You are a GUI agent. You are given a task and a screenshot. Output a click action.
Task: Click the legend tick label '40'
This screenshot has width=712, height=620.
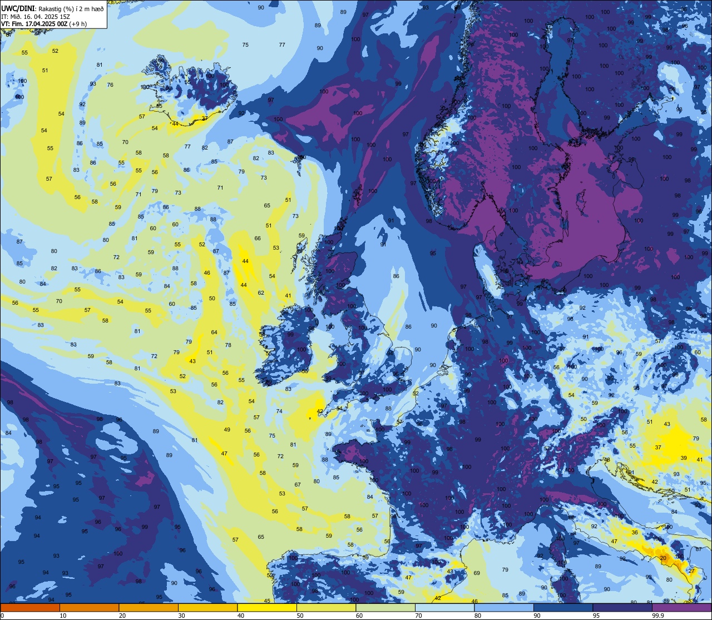point(241,616)
